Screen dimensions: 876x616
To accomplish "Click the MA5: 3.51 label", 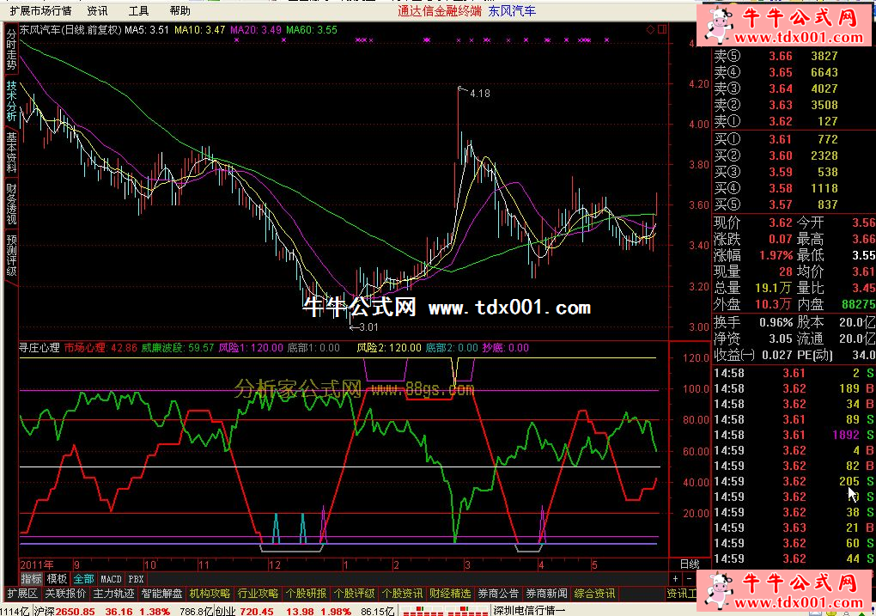I will tap(146, 29).
